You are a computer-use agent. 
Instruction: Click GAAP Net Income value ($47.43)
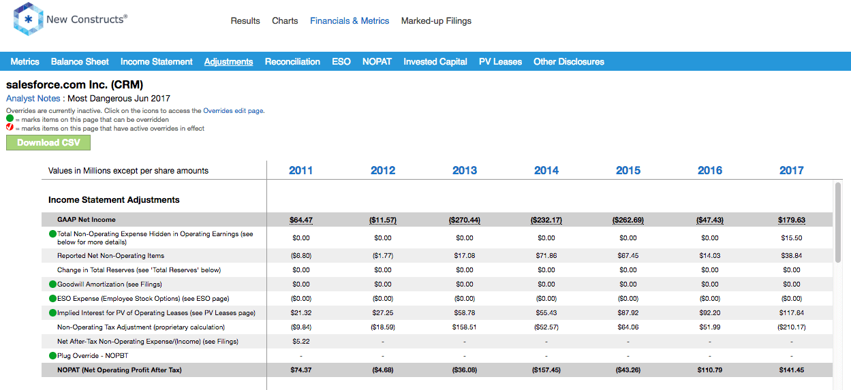(x=710, y=220)
